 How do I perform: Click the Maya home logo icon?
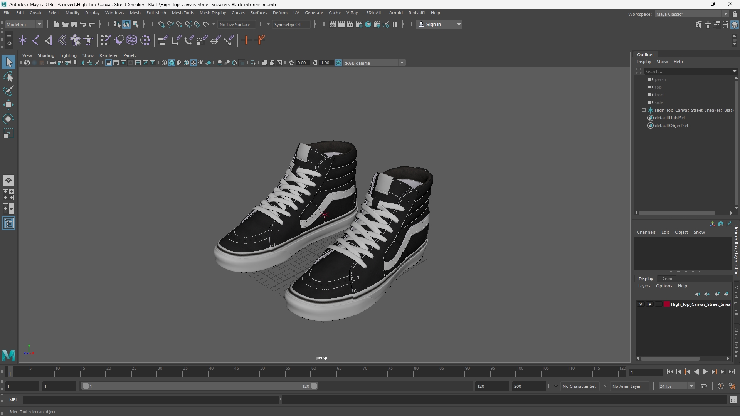8,355
